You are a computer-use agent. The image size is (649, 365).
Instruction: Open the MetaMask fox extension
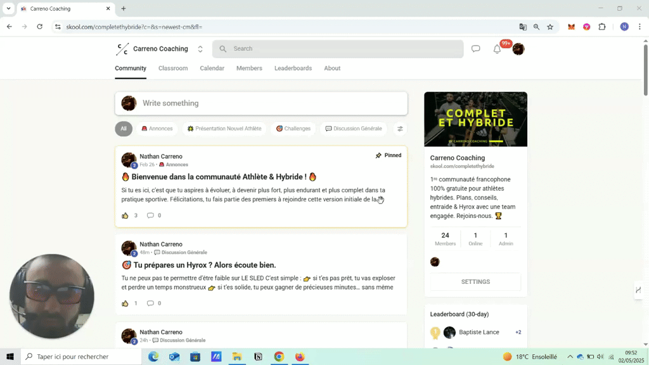click(x=571, y=27)
